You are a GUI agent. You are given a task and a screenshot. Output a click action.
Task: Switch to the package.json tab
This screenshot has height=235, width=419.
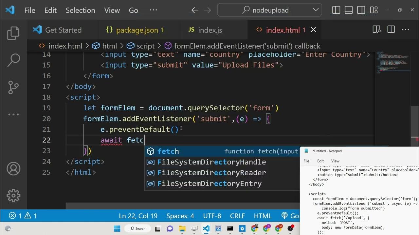pos(137,30)
